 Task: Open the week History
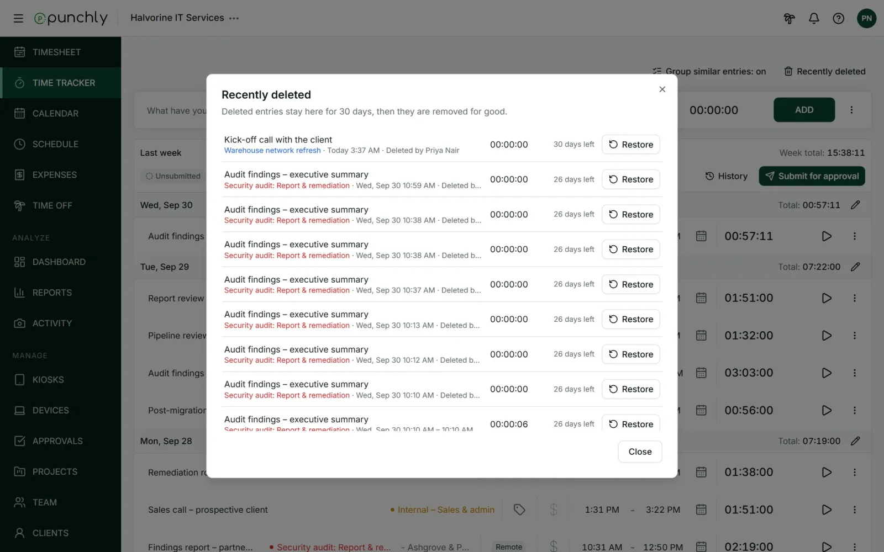[x=726, y=176]
